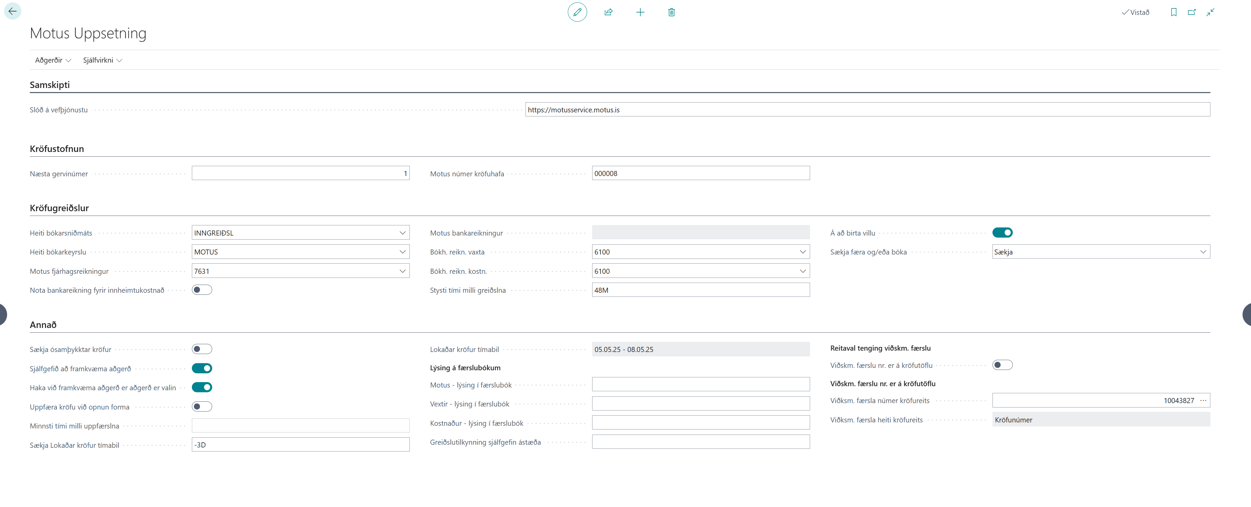
Task: Click the Stysti tími milli greiðslna field
Action: tap(700, 290)
